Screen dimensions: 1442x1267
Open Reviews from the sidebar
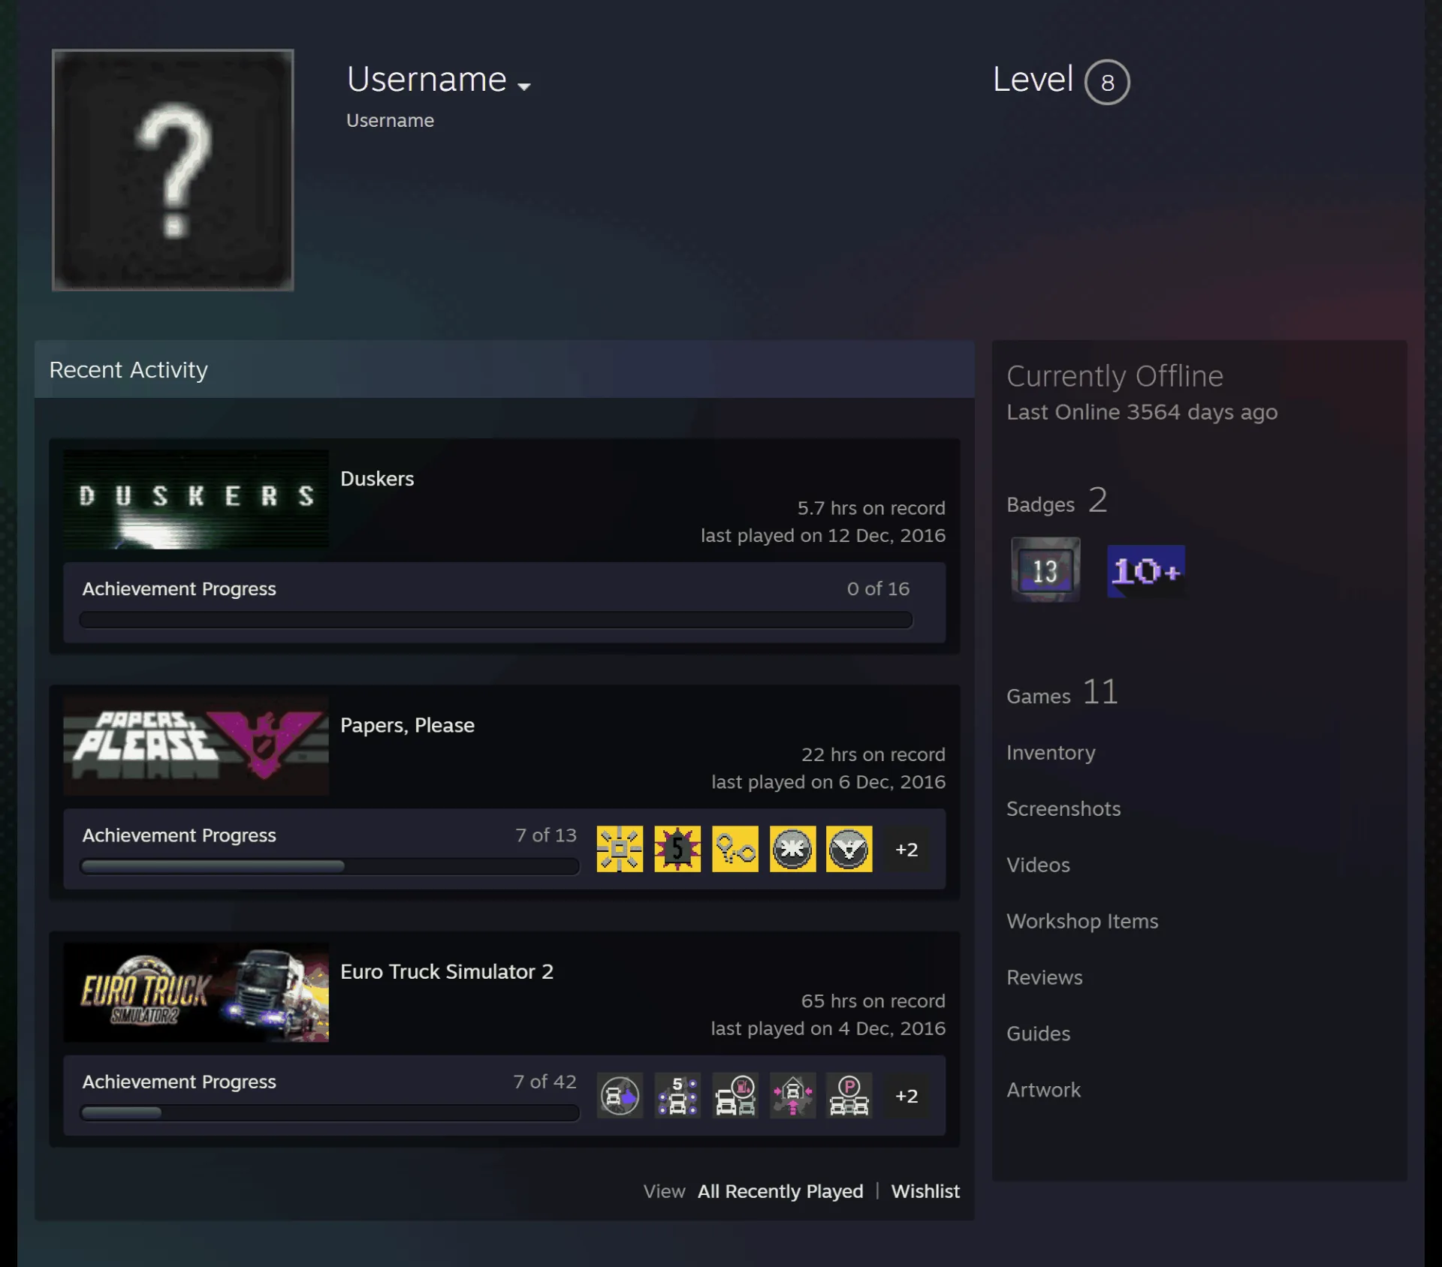tap(1045, 977)
